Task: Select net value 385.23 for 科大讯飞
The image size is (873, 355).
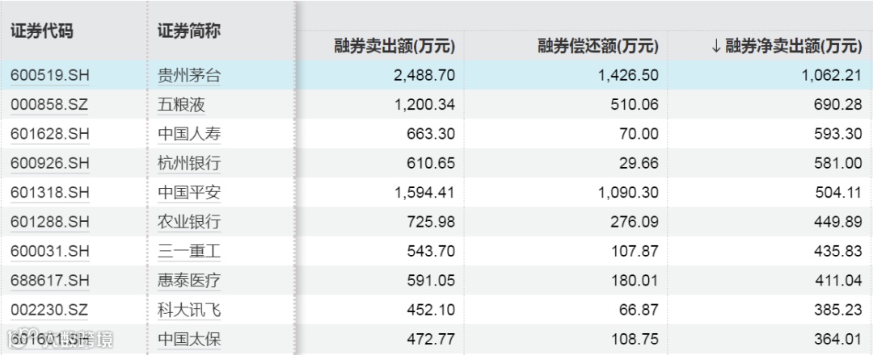Action: [x=837, y=310]
